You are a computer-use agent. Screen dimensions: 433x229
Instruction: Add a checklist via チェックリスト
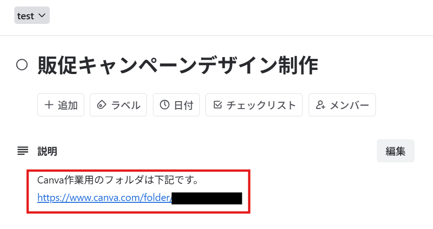[x=254, y=105]
